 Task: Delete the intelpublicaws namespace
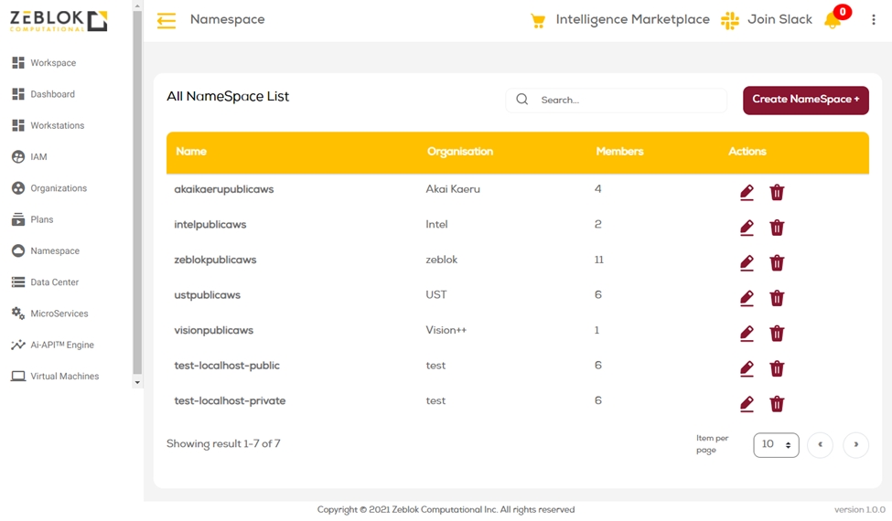coord(777,228)
